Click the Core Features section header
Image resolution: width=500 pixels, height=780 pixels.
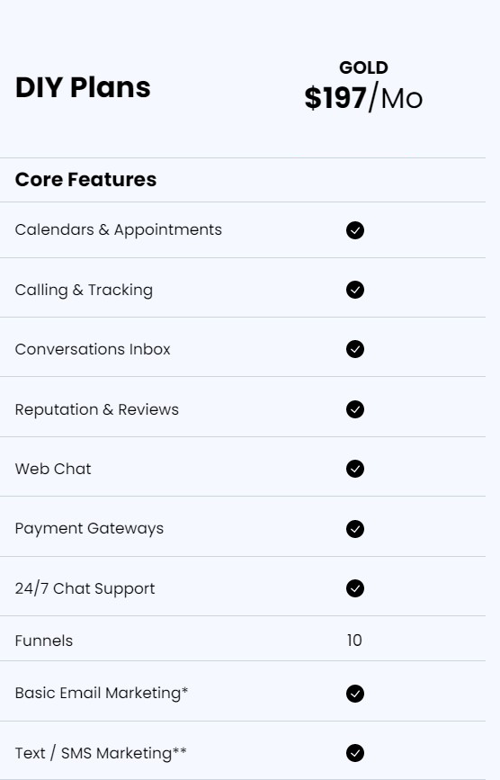85,180
